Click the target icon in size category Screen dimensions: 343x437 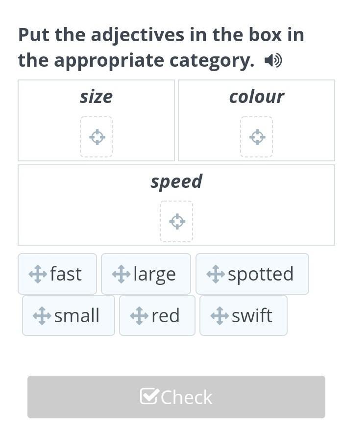click(x=97, y=137)
